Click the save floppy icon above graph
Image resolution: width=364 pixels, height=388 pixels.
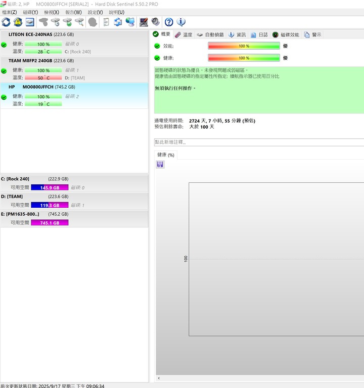point(160,165)
